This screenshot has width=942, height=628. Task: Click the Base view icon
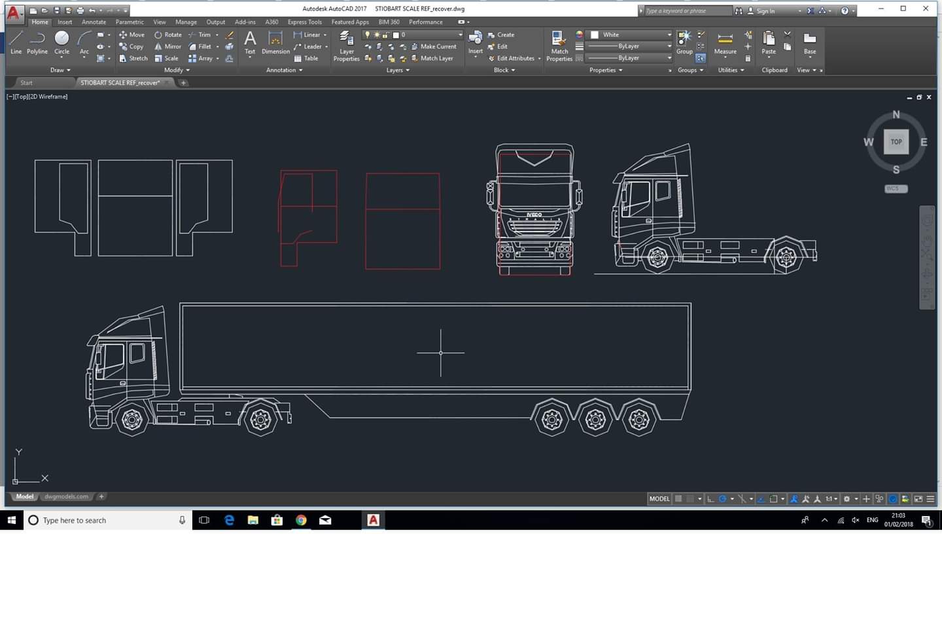pos(810,43)
